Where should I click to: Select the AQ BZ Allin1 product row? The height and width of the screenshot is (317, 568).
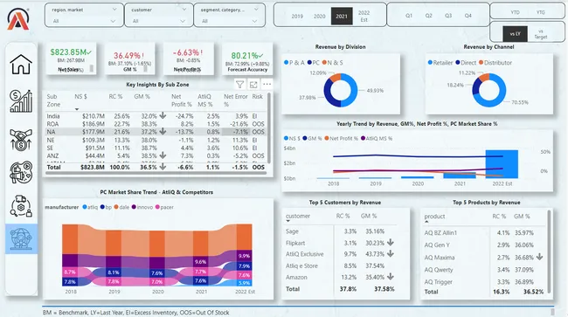click(483, 232)
